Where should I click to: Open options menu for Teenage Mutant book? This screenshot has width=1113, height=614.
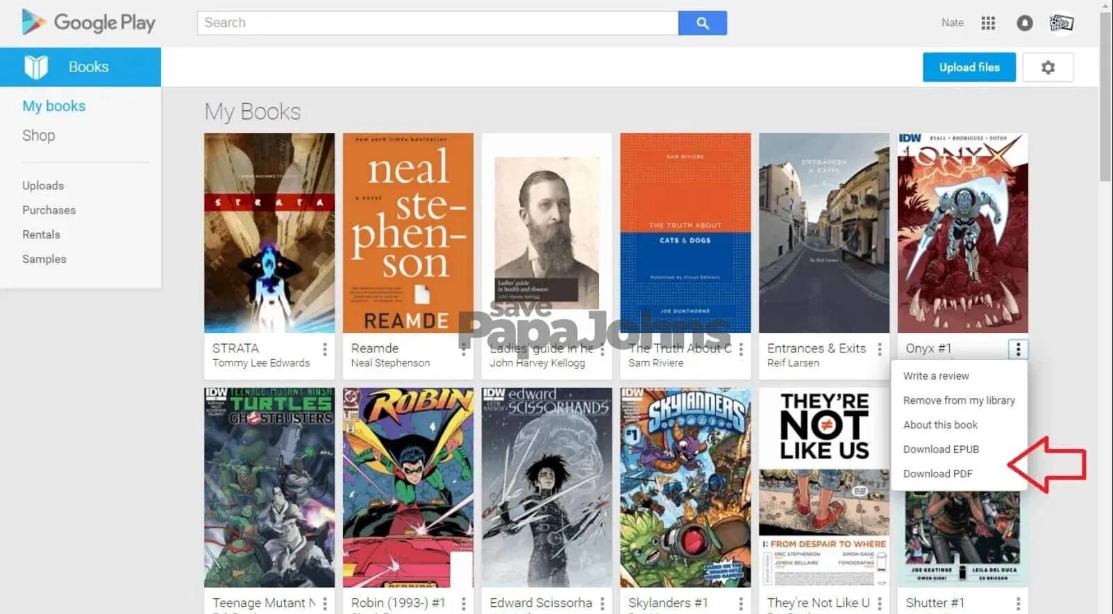(324, 604)
